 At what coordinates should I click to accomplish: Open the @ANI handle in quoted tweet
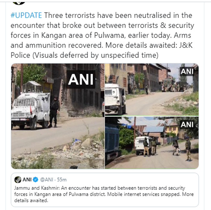(x=46, y=180)
